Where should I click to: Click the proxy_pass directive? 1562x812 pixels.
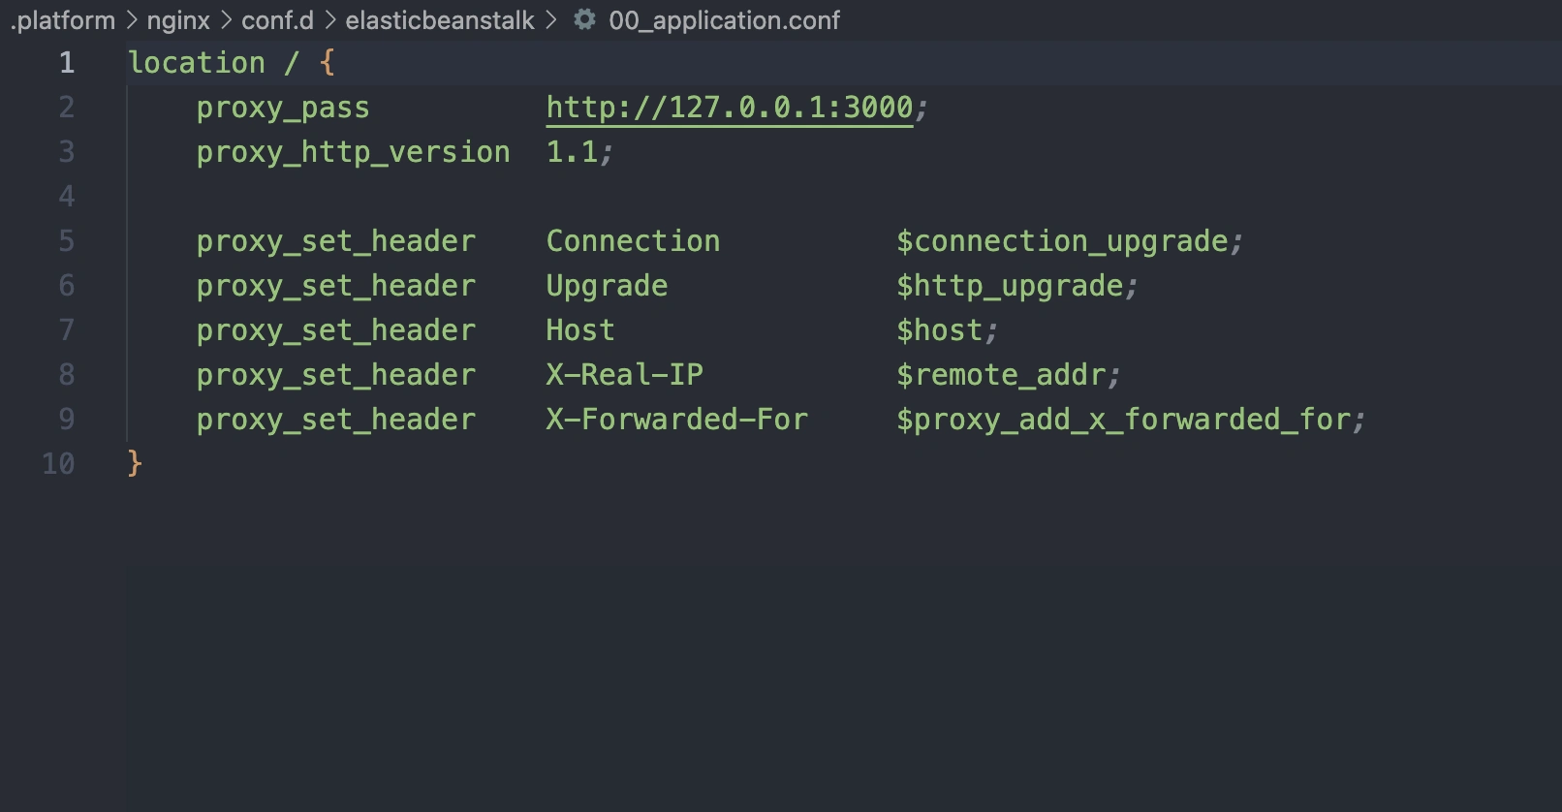(282, 108)
